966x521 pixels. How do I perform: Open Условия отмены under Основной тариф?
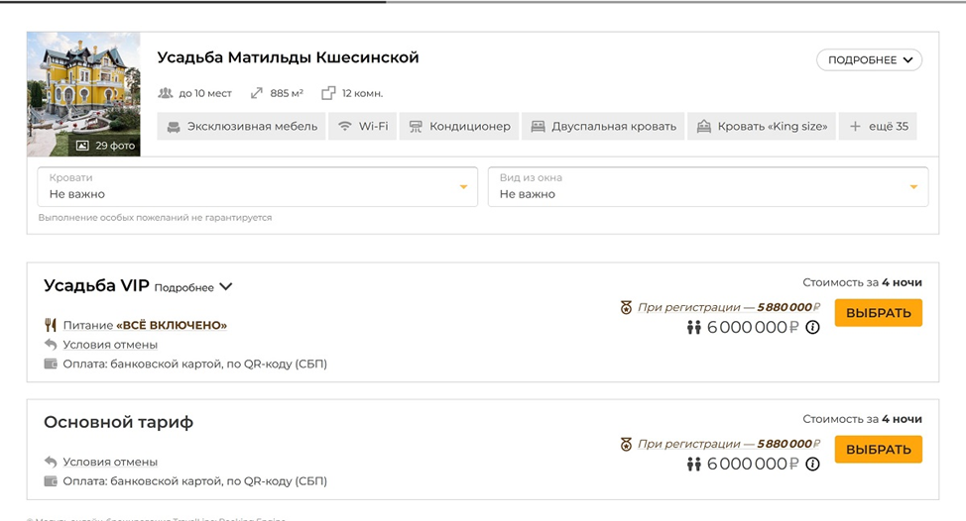pyautogui.click(x=110, y=462)
